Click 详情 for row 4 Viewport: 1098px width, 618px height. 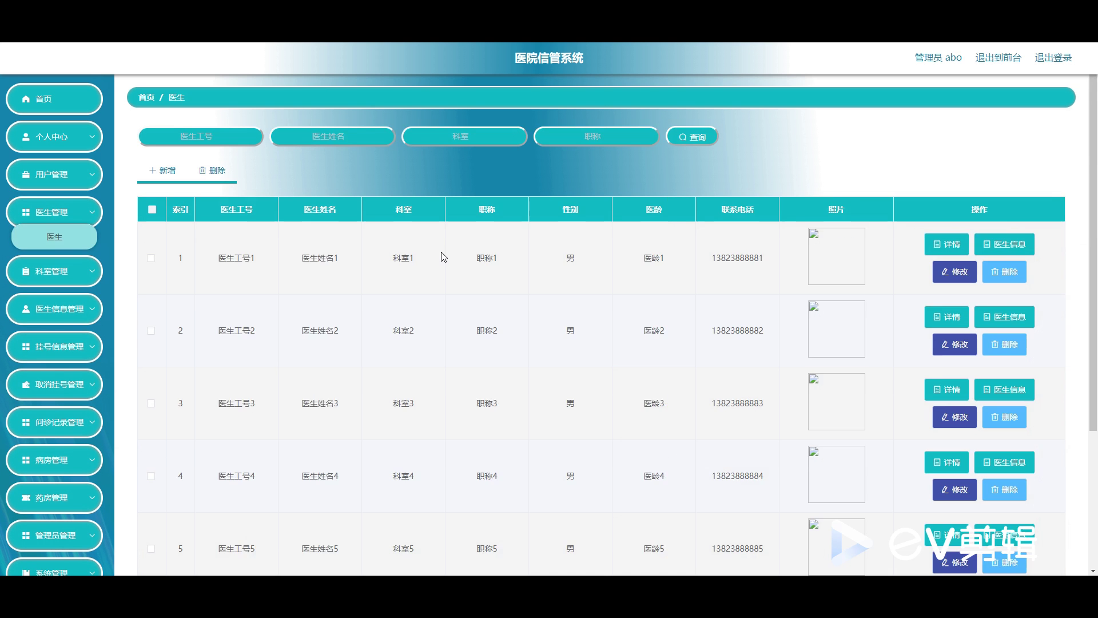coord(946,462)
